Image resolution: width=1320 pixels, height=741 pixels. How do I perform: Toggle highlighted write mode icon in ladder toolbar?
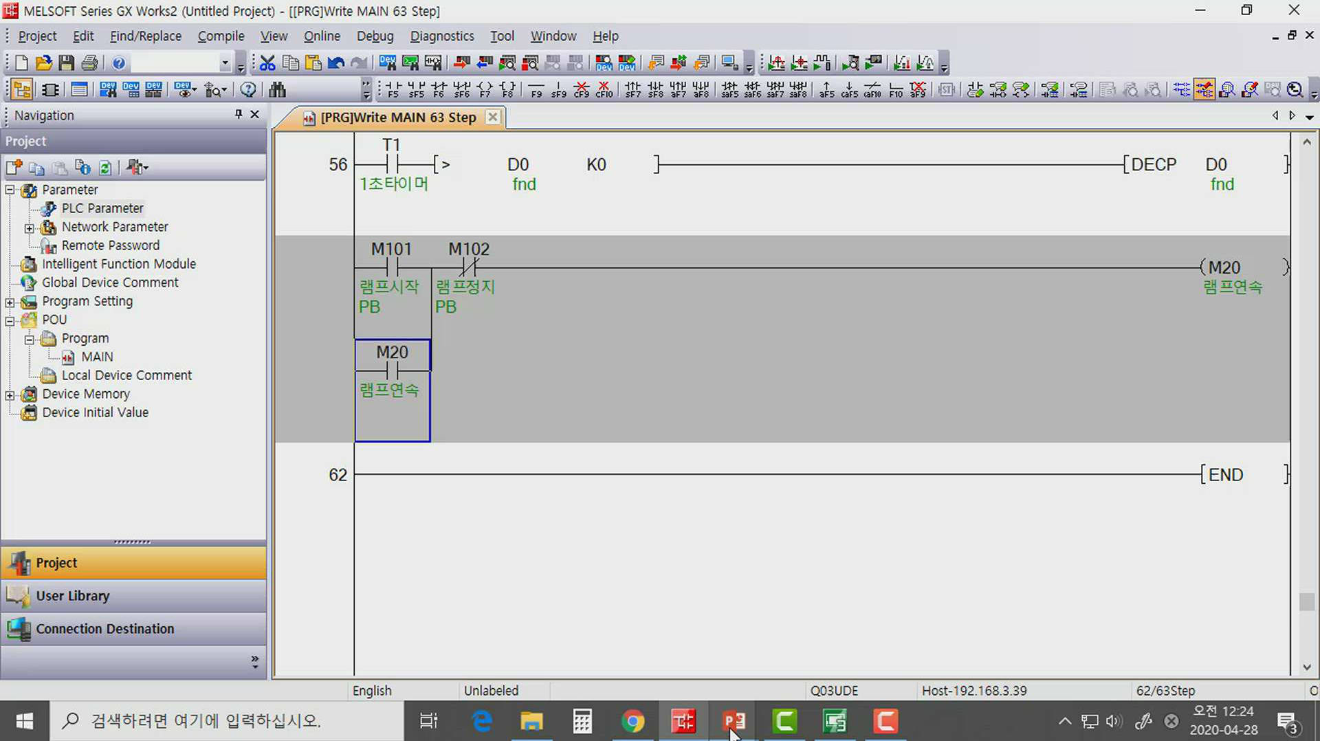[x=1204, y=90]
